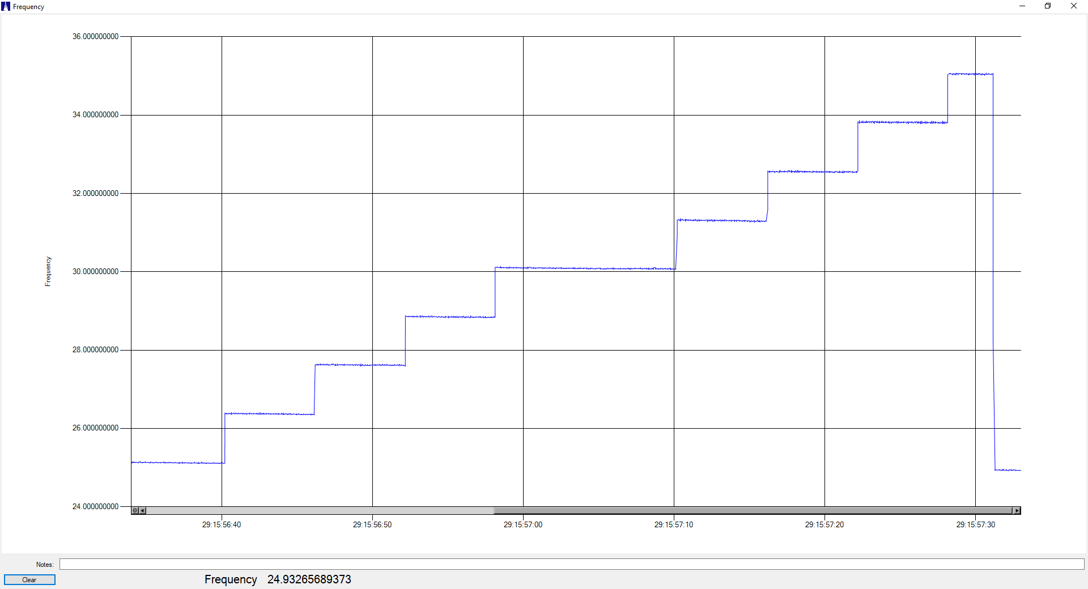Click the 29:15:57:10 time axis label
Screen dimensions: 1088x589
click(674, 524)
